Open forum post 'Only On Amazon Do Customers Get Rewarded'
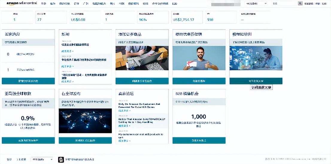This screenshot has width=331, height=164. pyautogui.click(x=139, y=106)
